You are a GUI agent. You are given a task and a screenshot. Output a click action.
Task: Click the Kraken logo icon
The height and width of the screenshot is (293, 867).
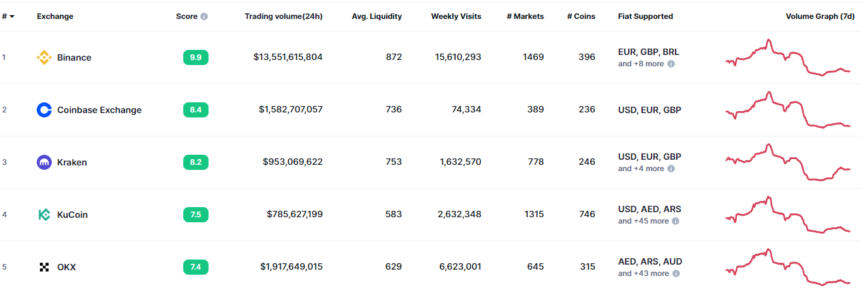[x=44, y=162]
